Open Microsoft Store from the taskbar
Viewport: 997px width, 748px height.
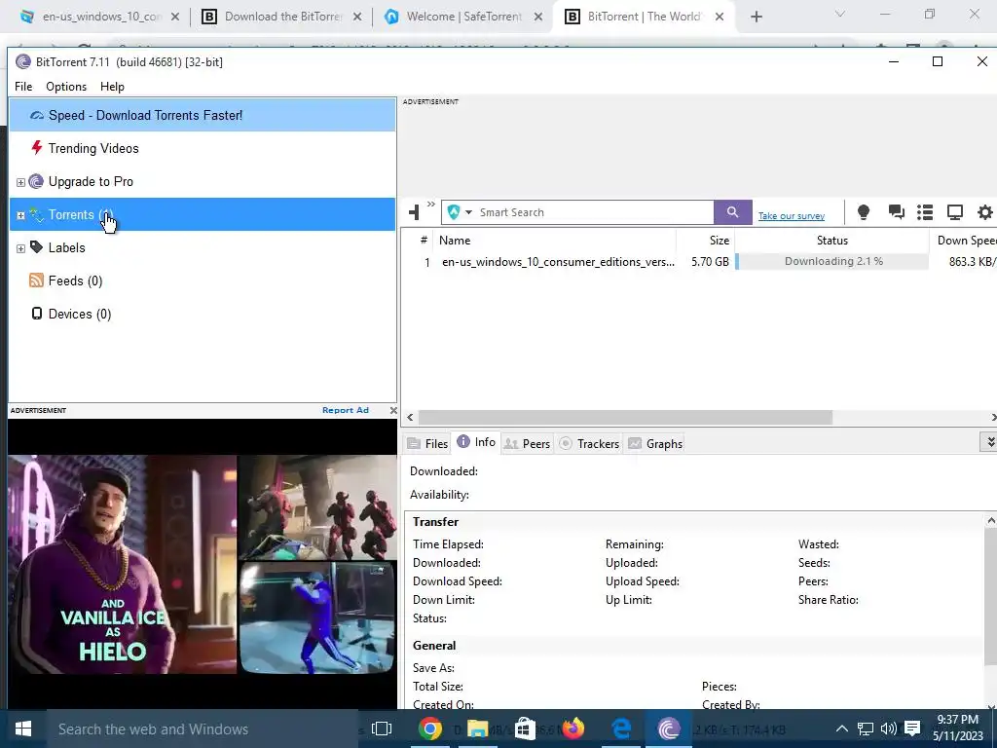coord(525,729)
